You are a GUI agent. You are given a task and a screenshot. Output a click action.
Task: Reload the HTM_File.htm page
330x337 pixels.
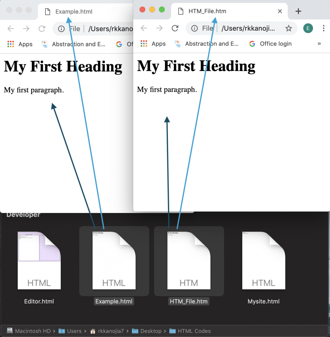click(175, 28)
